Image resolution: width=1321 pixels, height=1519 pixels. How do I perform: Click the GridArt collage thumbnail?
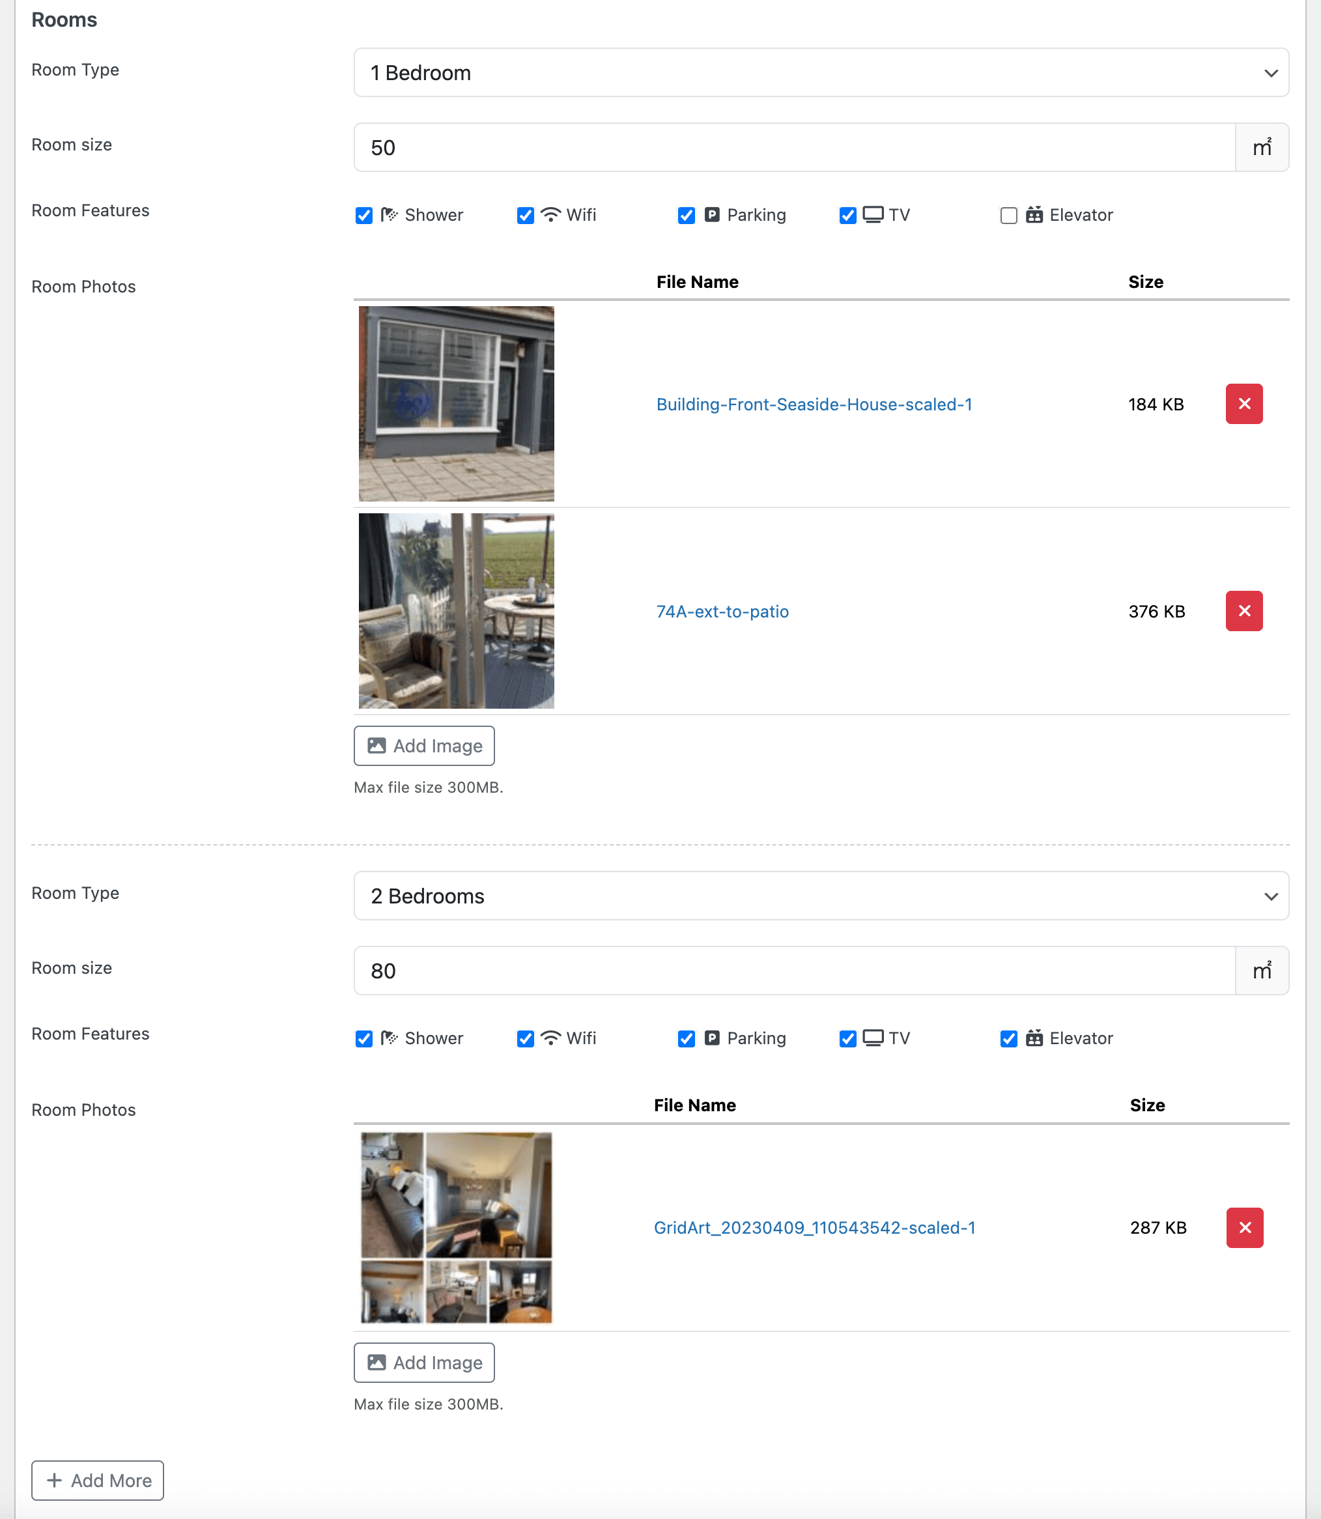click(457, 1227)
